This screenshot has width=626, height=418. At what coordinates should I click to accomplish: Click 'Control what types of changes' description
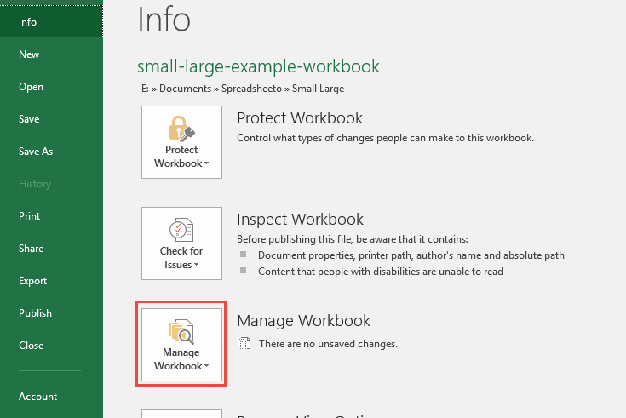[x=385, y=138]
